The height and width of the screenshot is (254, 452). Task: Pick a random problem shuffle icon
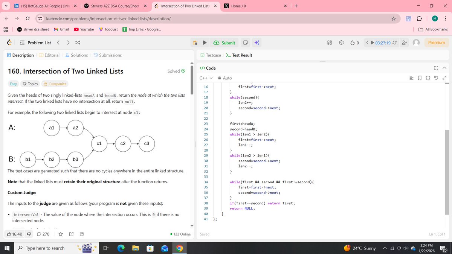point(78,43)
